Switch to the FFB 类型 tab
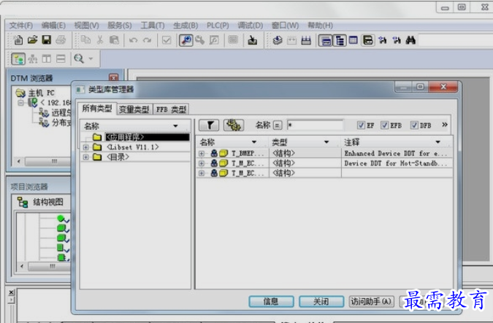 (171, 109)
